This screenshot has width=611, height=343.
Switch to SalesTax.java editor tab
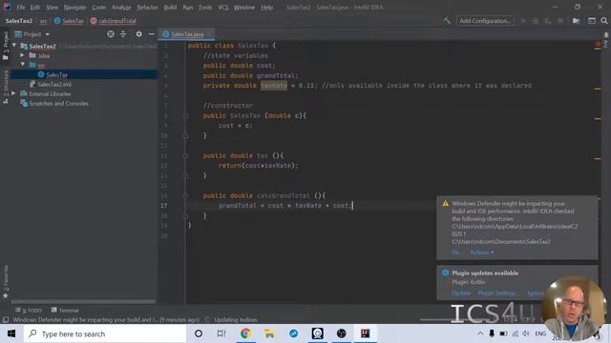[x=187, y=34]
